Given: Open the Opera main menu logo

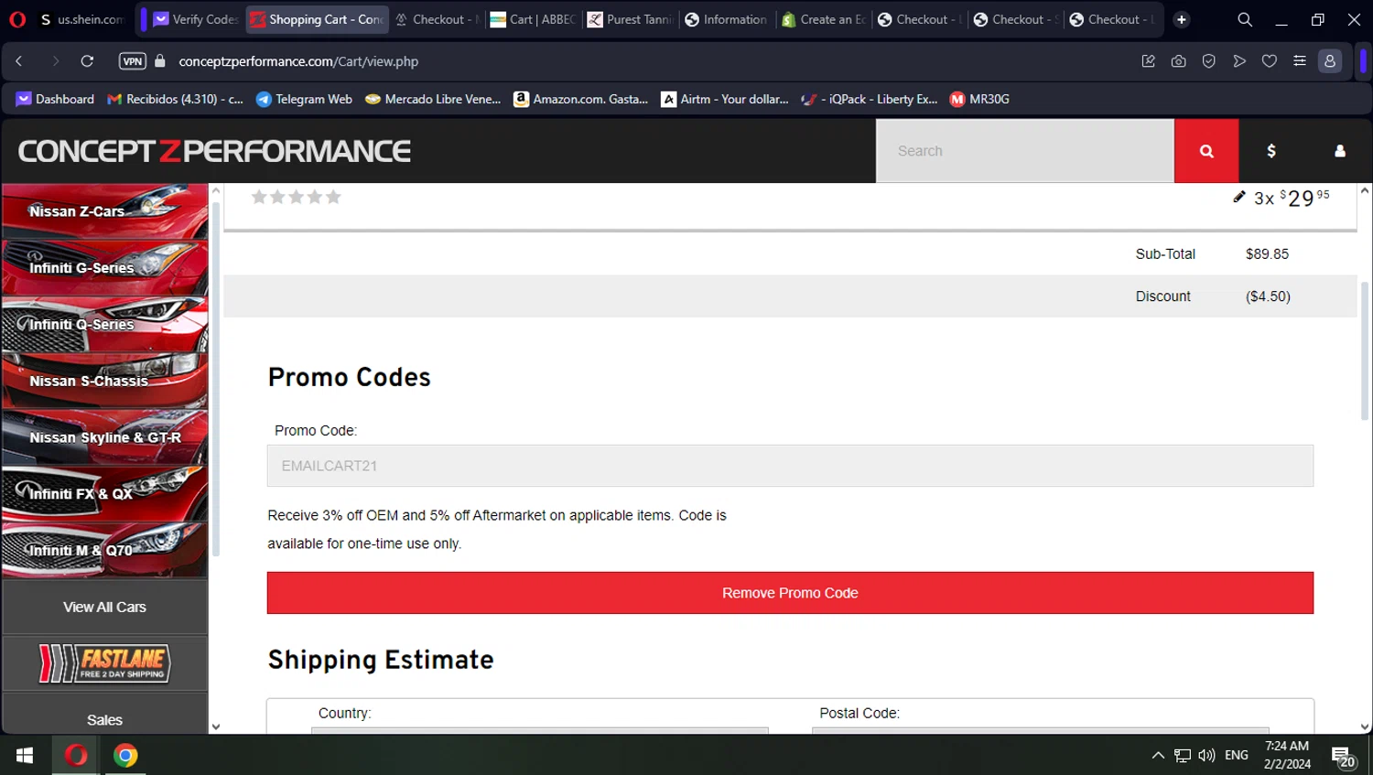Looking at the screenshot, I should click(x=17, y=19).
